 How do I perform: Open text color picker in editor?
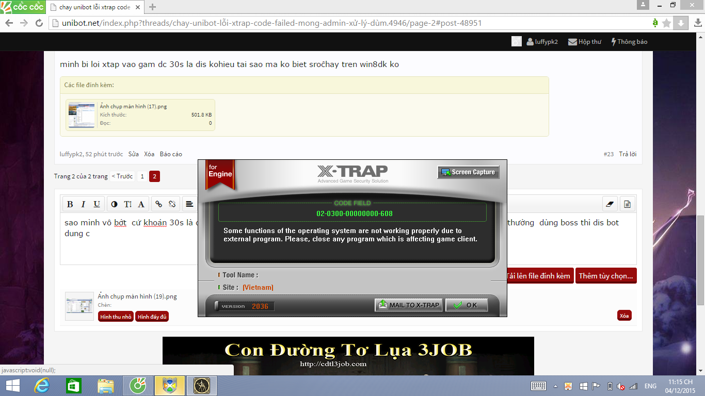114,204
